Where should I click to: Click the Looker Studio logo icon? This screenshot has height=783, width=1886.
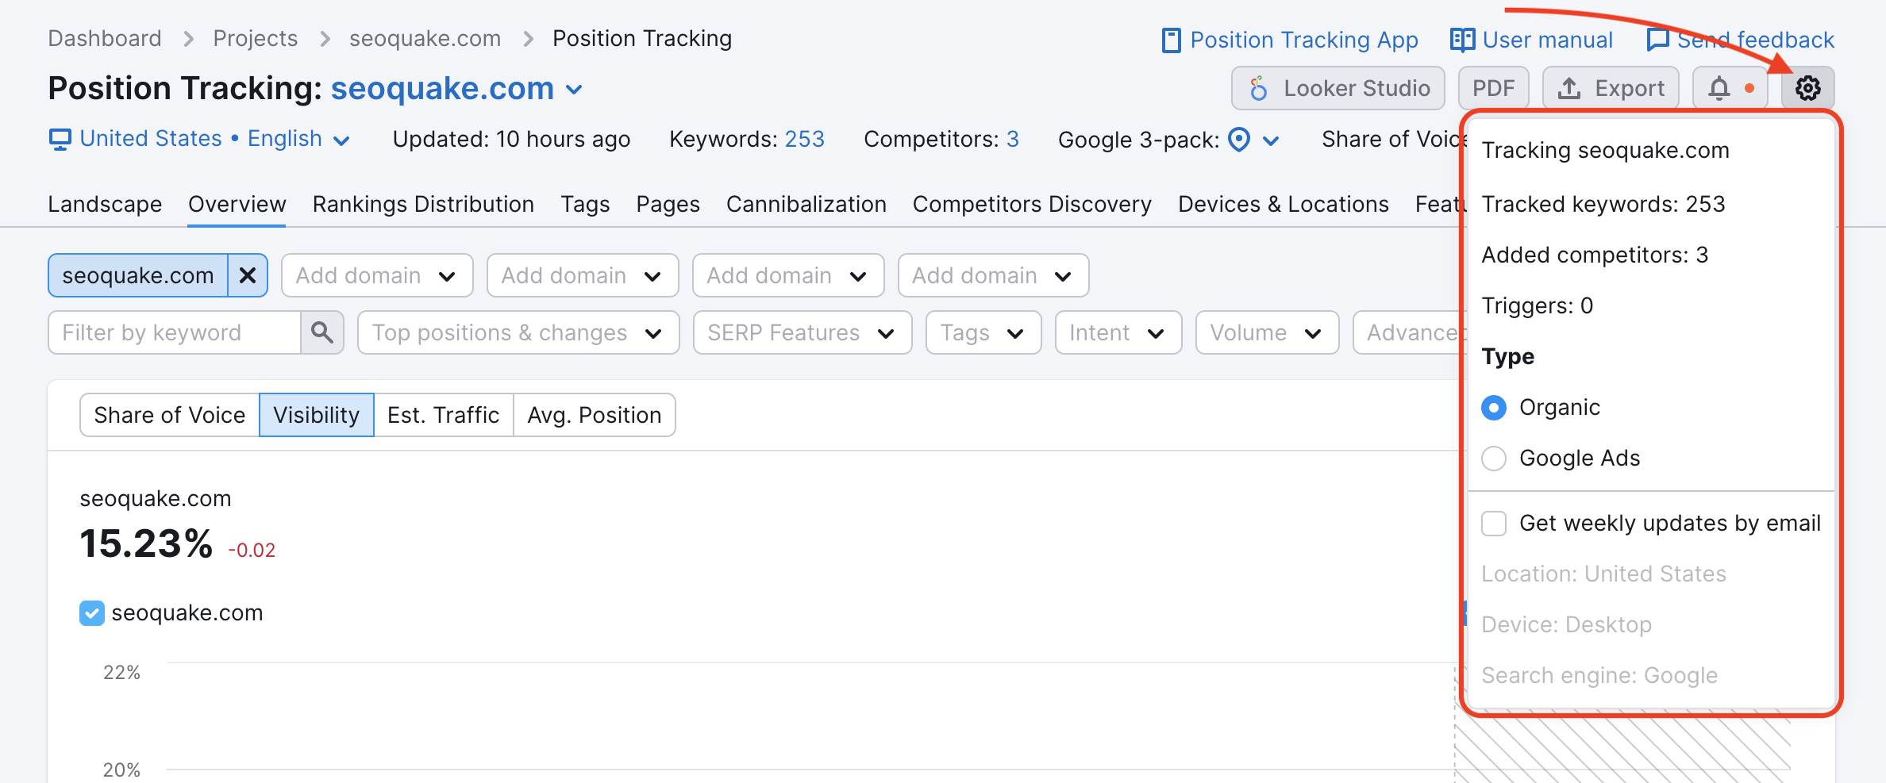click(1258, 88)
